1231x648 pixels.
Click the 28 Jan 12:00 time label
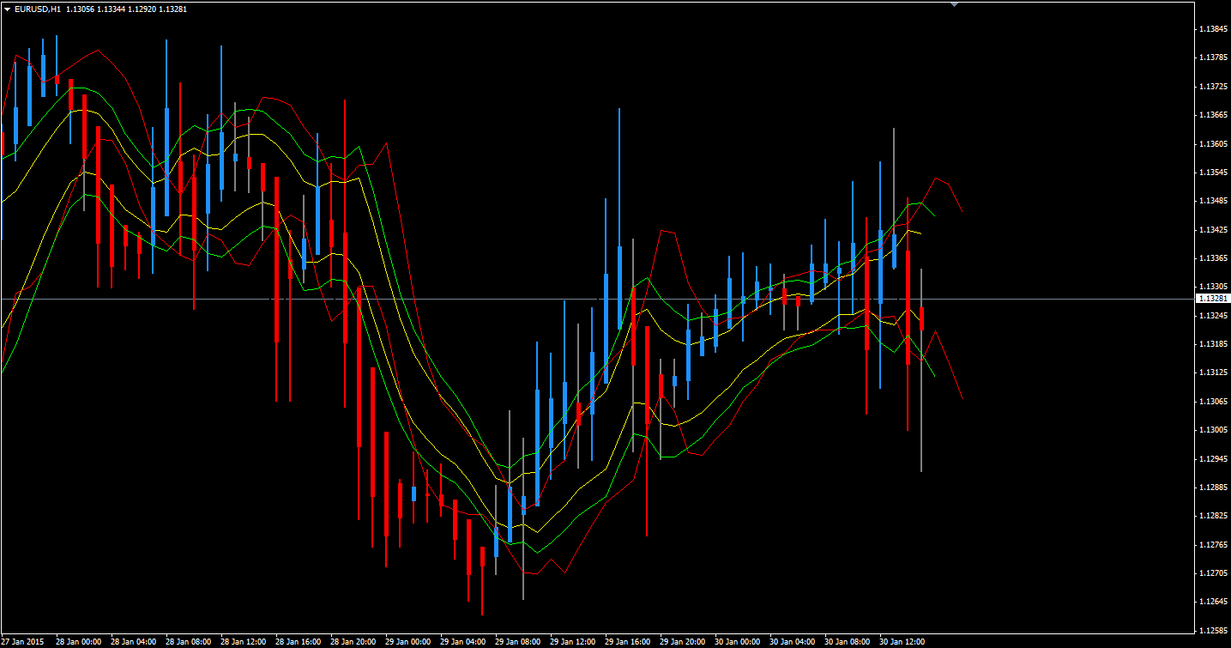click(243, 641)
